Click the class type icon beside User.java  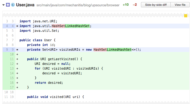[x=13, y=5]
